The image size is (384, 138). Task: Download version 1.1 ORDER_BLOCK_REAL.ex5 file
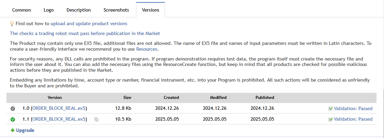point(59,119)
